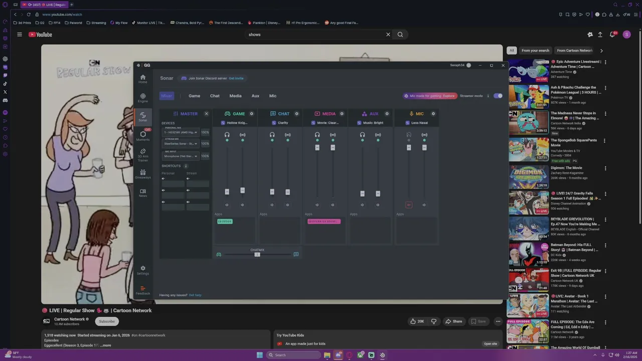
Task: Click the MEDIA personal volume fader handle
Action: (317, 147)
